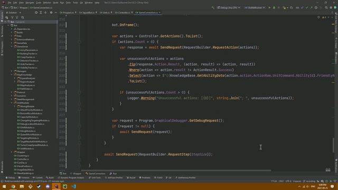Open the Terminal tool window

click(24, 178)
